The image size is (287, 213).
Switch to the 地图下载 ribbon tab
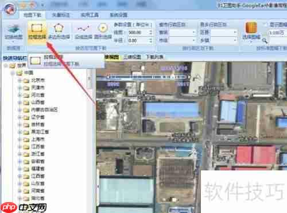coord(32,15)
